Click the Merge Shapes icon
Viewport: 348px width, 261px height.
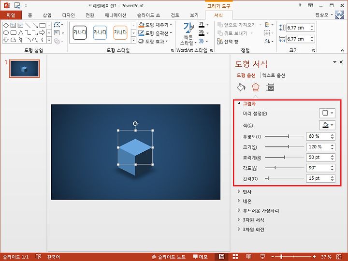coord(57,41)
